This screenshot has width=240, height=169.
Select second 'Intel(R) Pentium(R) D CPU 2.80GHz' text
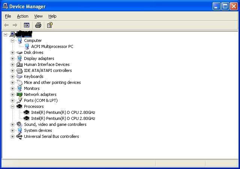click(63, 118)
